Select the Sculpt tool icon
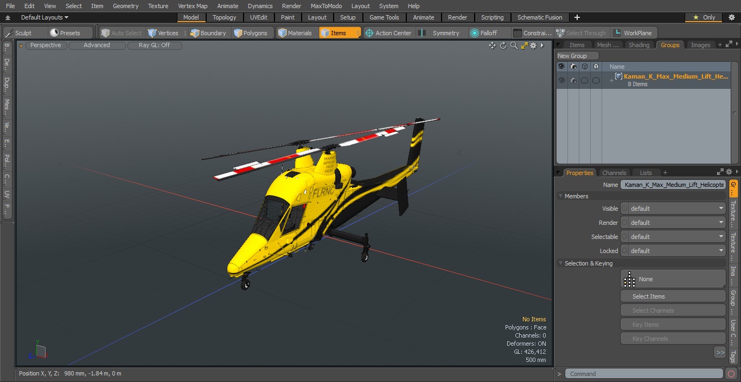Screen dimensions: 741x382 tap(9, 33)
